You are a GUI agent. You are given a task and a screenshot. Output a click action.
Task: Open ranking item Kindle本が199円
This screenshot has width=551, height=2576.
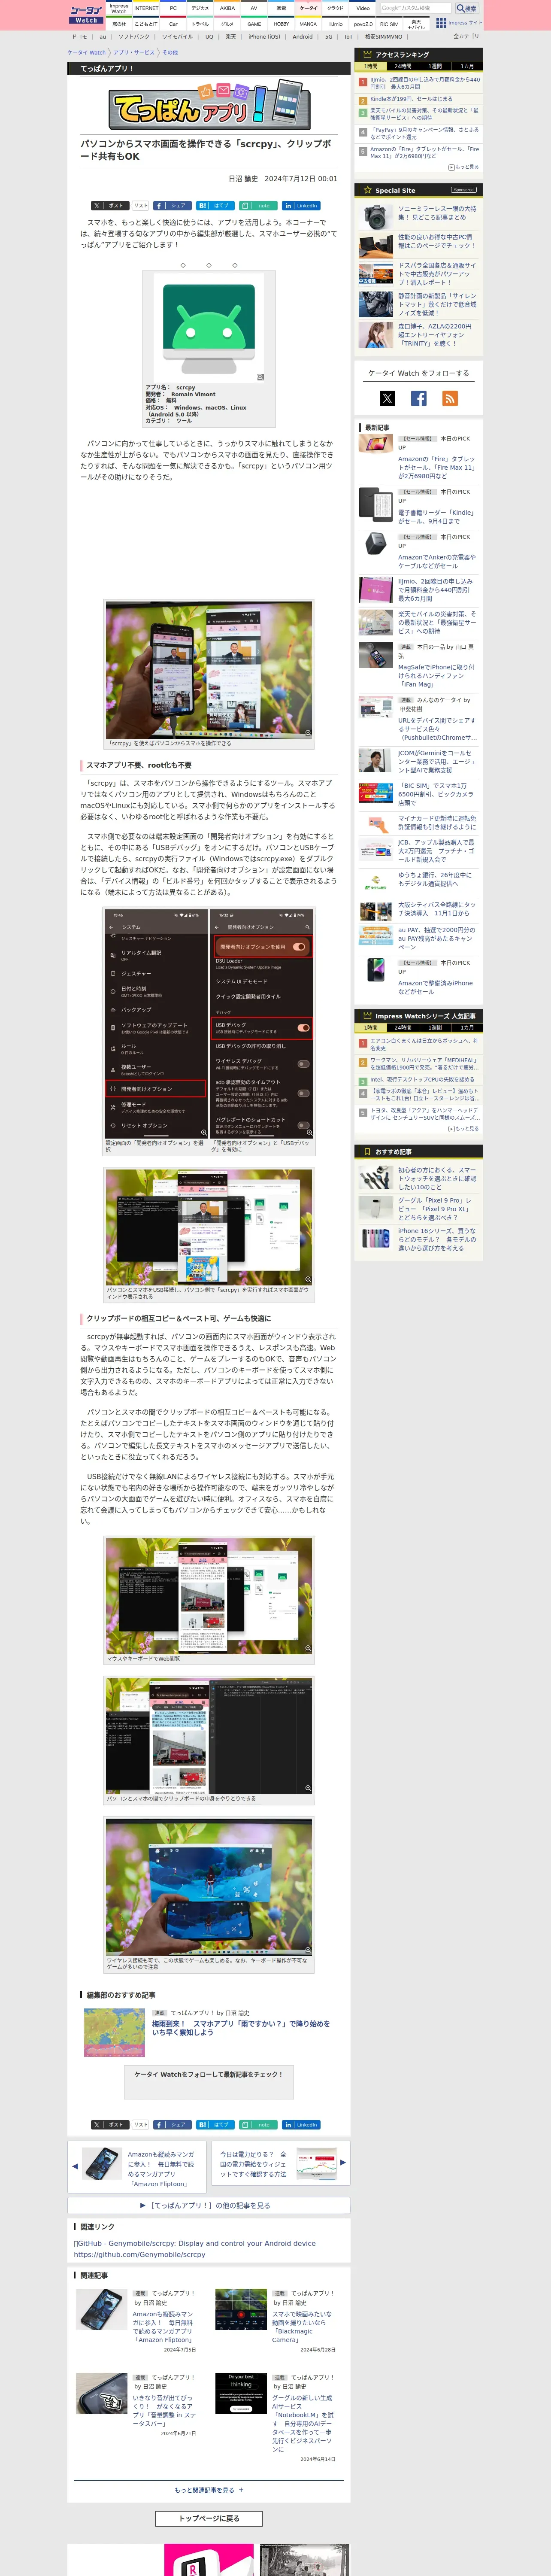coord(411,99)
